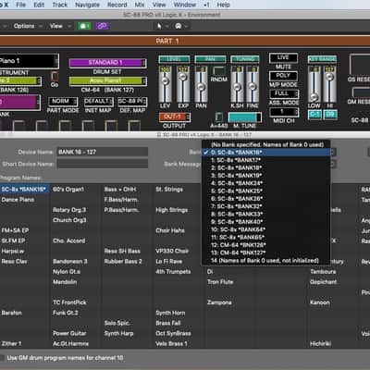
Task: Open the Help menu
Action: click(x=223, y=5)
